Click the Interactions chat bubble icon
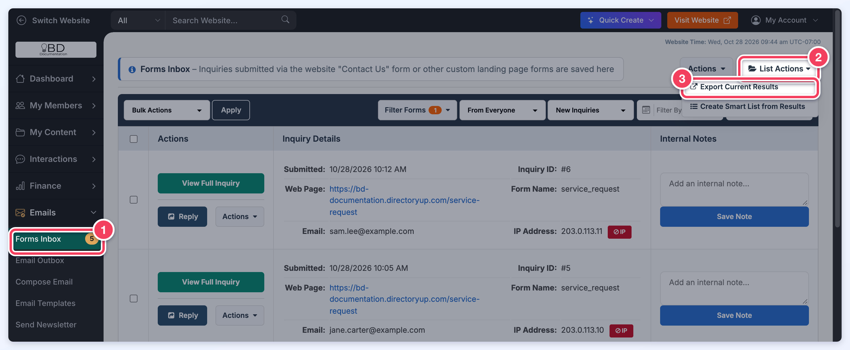This screenshot has height=350, width=850. [20, 159]
